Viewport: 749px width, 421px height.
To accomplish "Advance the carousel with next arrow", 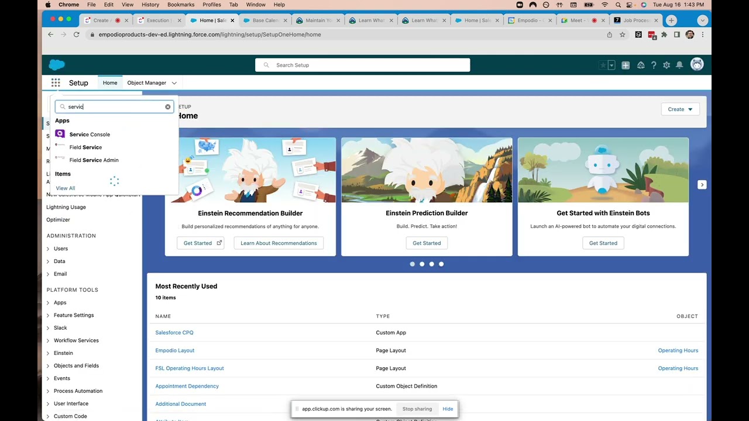I will click(702, 185).
